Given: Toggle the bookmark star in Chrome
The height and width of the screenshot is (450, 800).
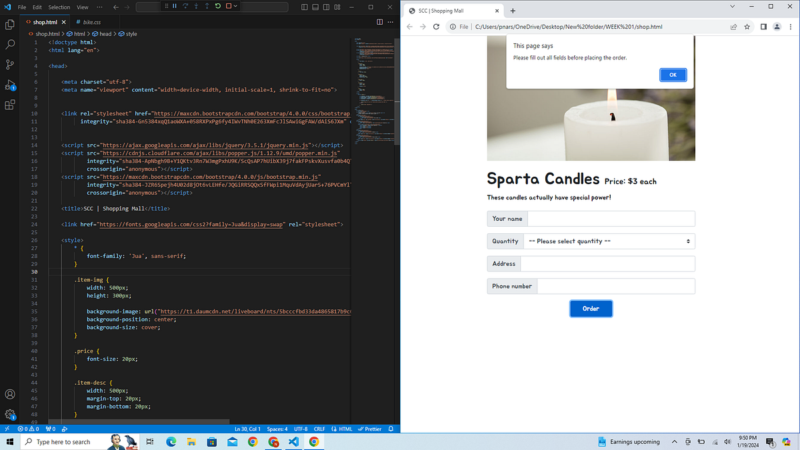Looking at the screenshot, I should (748, 26).
